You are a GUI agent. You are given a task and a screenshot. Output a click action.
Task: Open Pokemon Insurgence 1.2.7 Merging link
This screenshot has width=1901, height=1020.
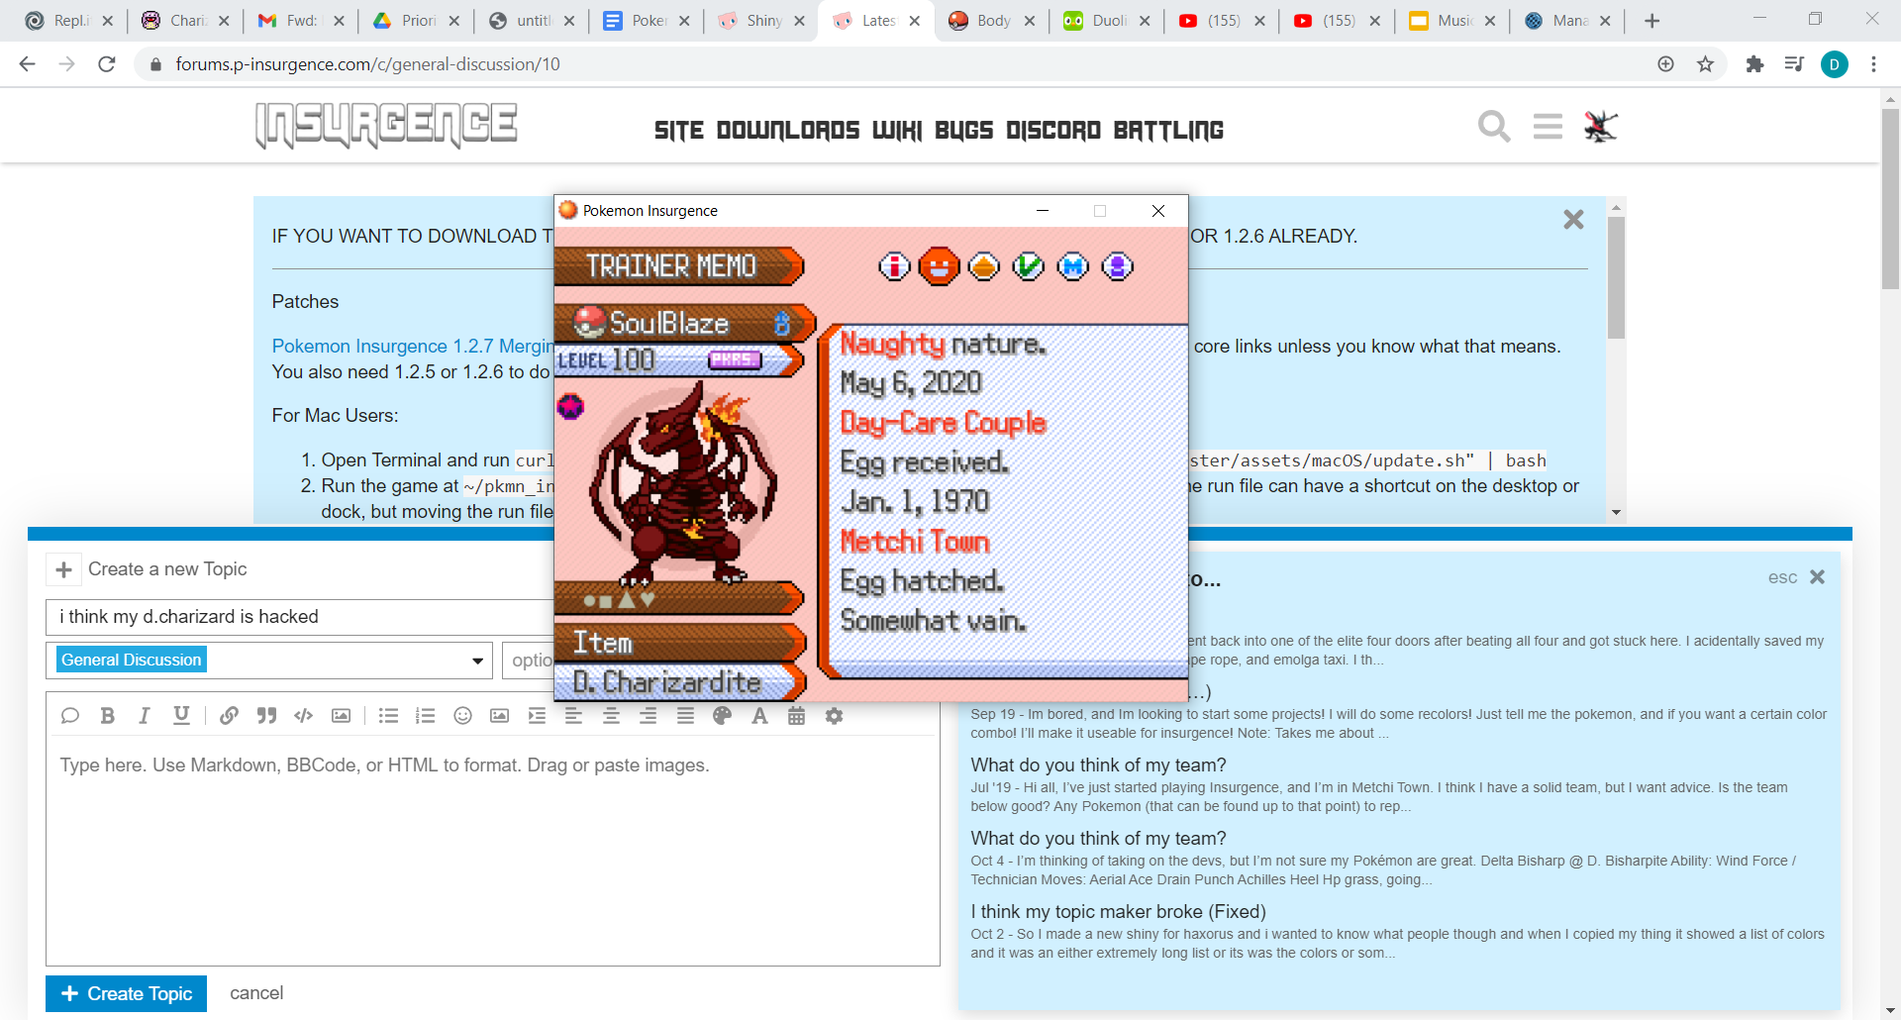[x=413, y=346]
